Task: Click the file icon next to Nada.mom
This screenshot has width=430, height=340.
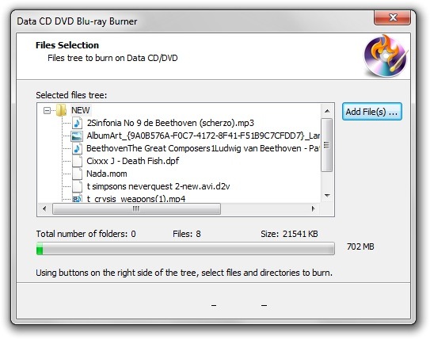Action: coord(77,174)
